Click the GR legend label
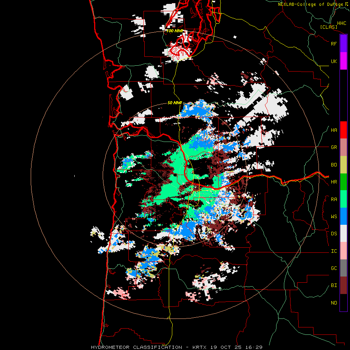The height and width of the screenshot is (350, 350). (334, 147)
